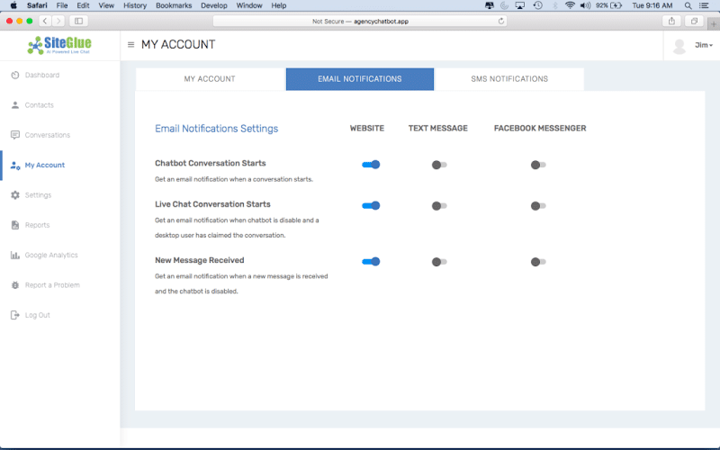Toggle the hamburger menu beside MY ACCOUNT
The height and width of the screenshot is (450, 720).
click(x=131, y=45)
